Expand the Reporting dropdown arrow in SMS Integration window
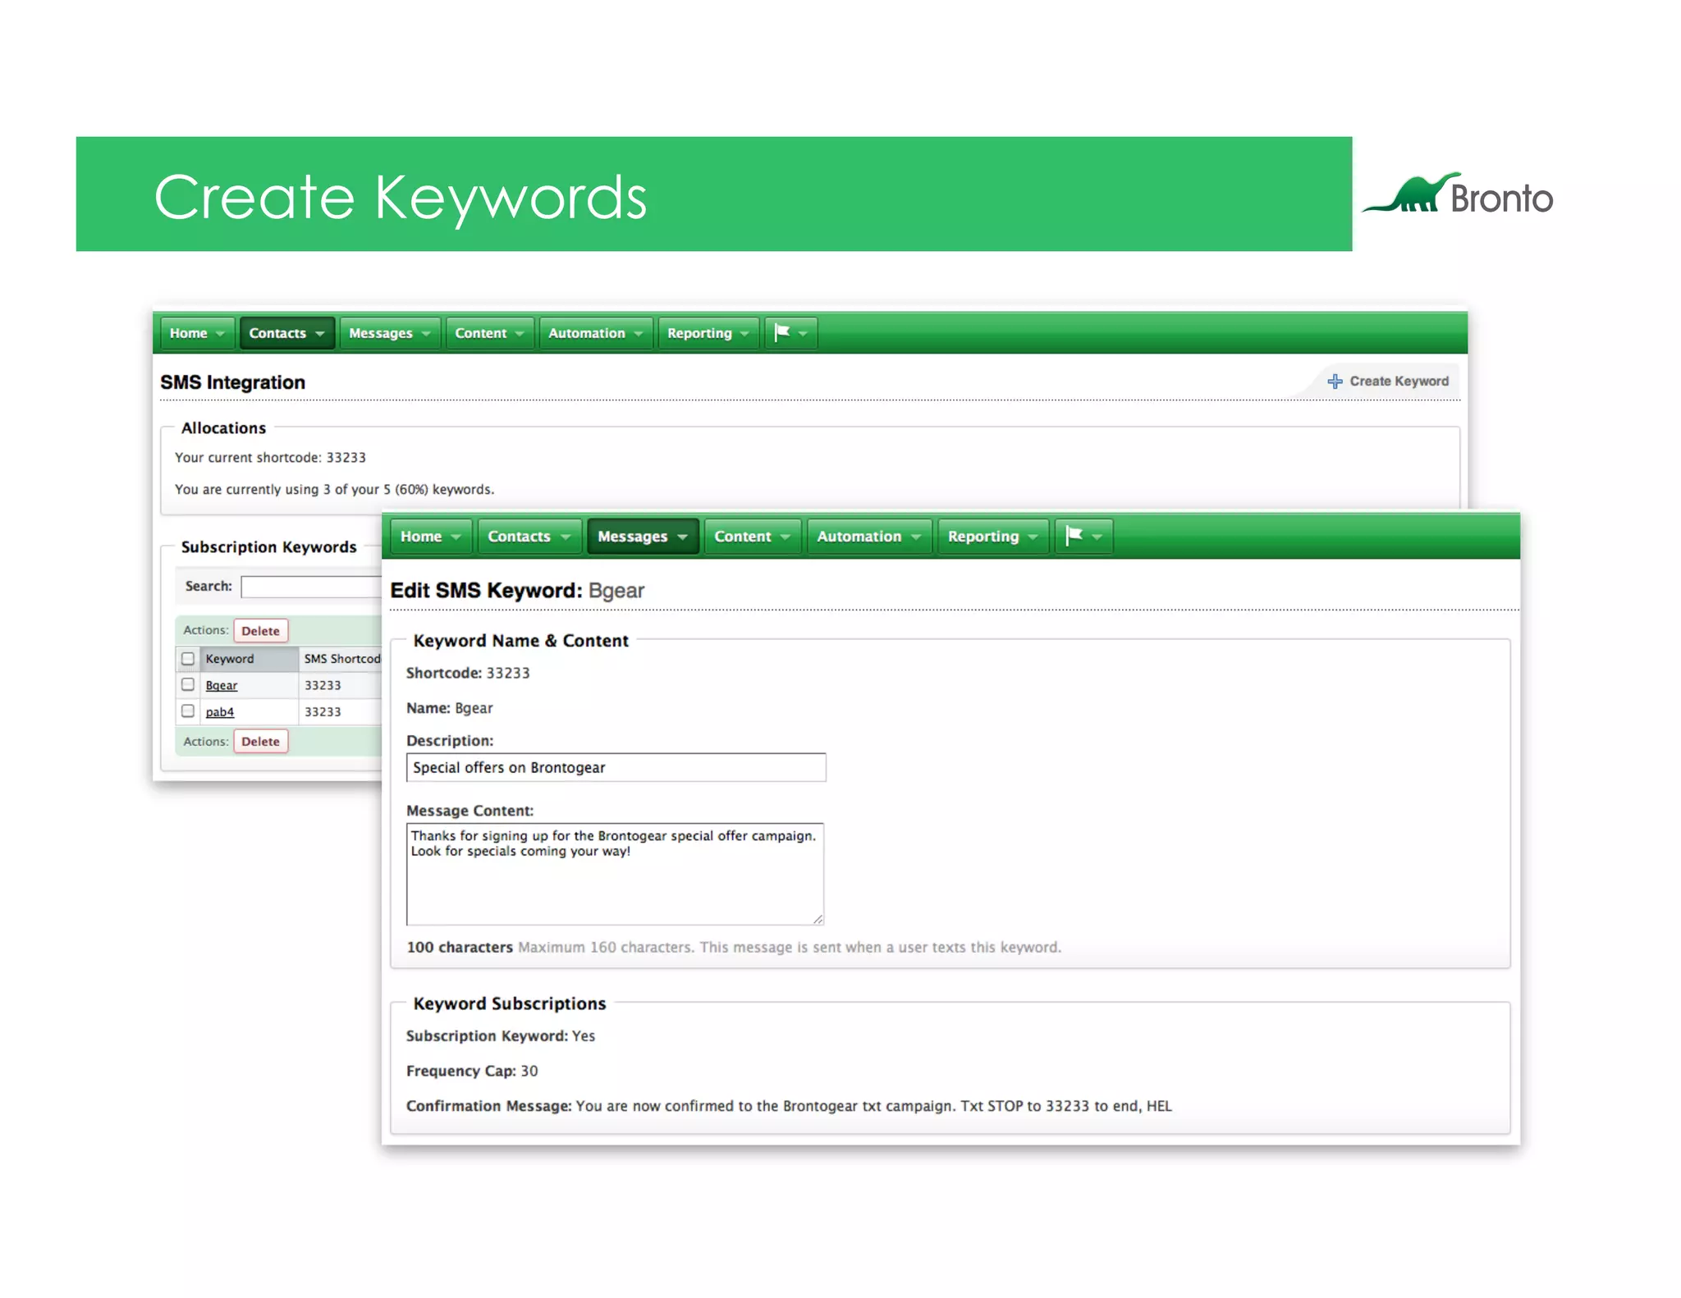The height and width of the screenshot is (1298, 1681). click(x=744, y=334)
